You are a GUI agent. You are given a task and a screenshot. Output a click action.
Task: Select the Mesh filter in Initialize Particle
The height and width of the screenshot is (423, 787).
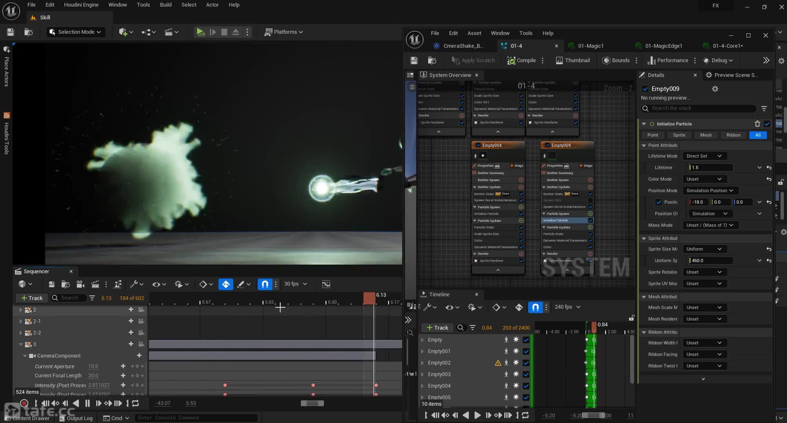pos(706,135)
